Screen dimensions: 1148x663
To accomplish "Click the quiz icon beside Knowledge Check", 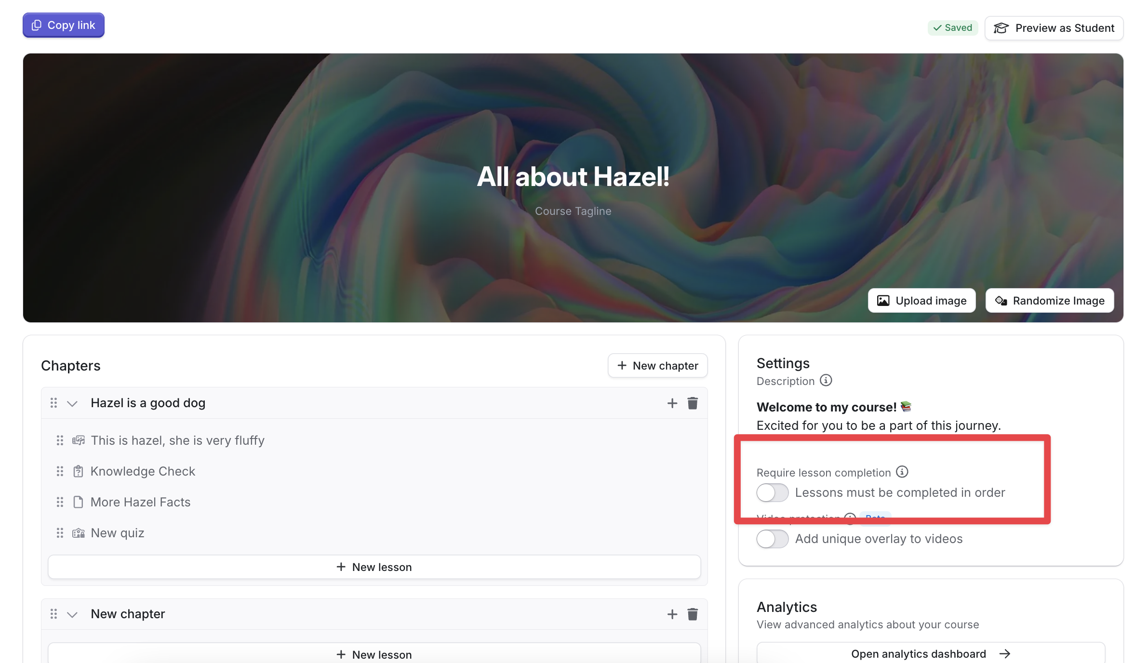I will (x=78, y=471).
